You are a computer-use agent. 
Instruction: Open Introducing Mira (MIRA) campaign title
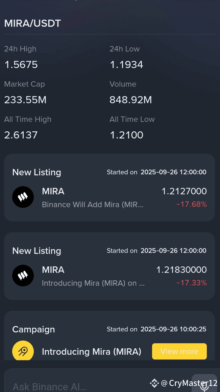coord(92,351)
